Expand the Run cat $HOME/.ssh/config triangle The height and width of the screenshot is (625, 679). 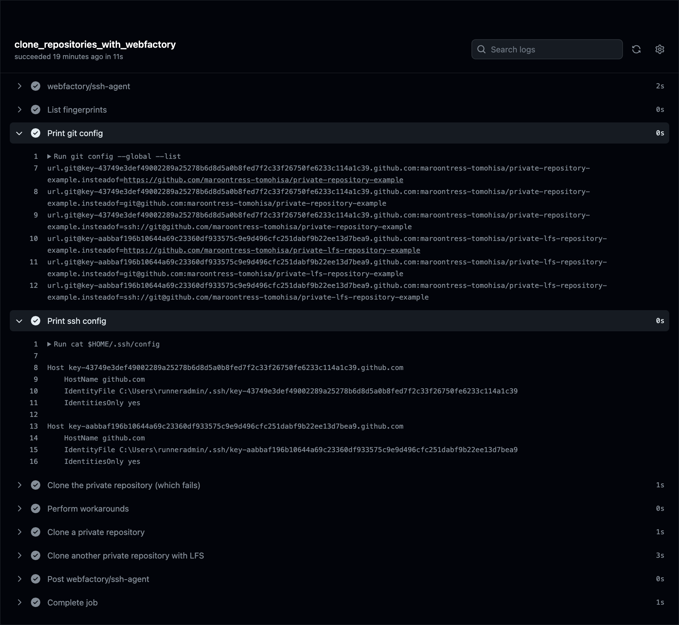coord(49,344)
